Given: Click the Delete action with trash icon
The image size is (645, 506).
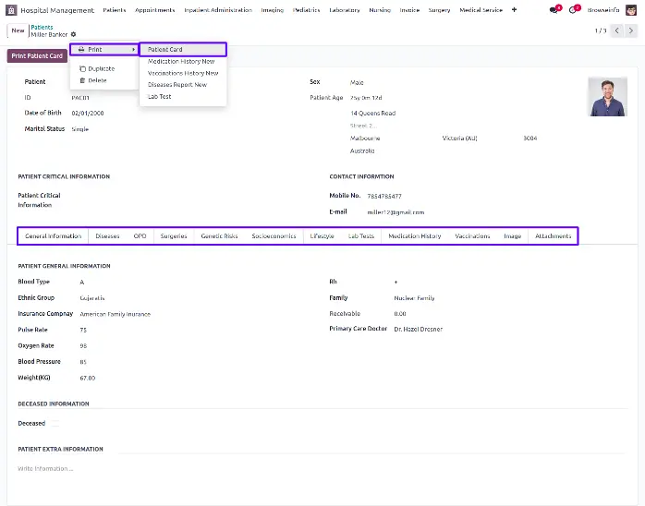Looking at the screenshot, I should (x=97, y=80).
